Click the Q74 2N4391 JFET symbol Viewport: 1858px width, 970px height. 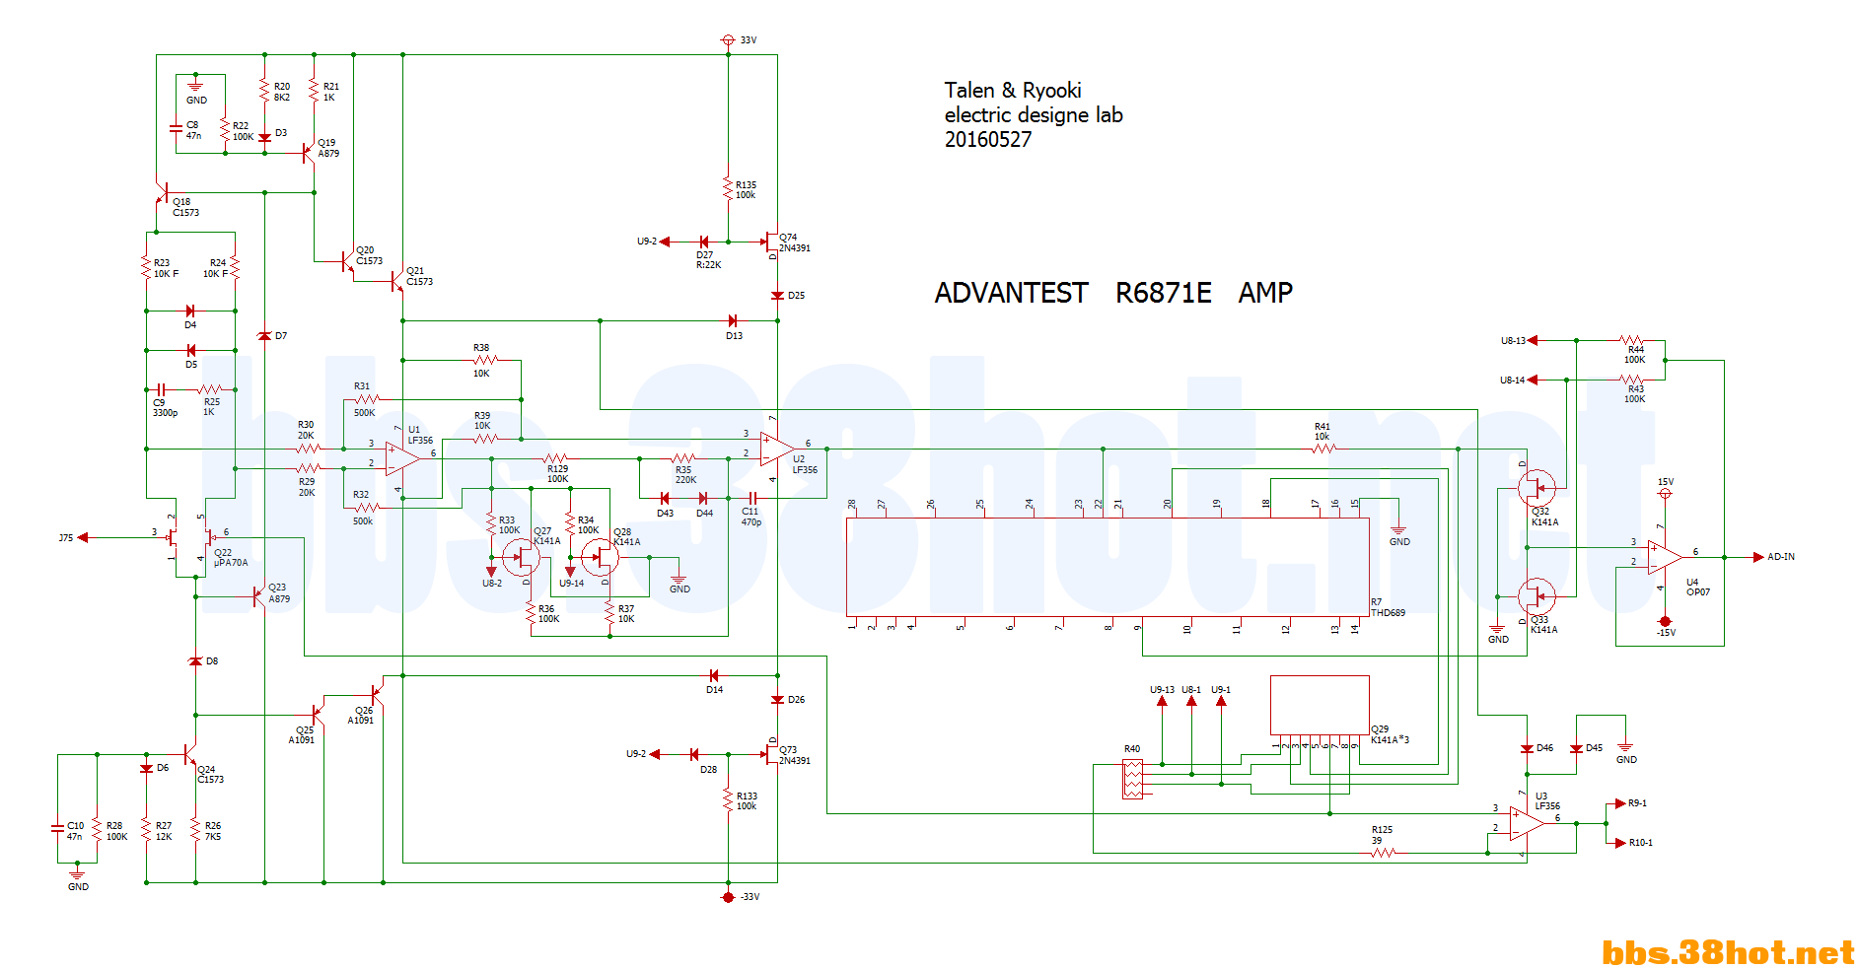point(770,242)
